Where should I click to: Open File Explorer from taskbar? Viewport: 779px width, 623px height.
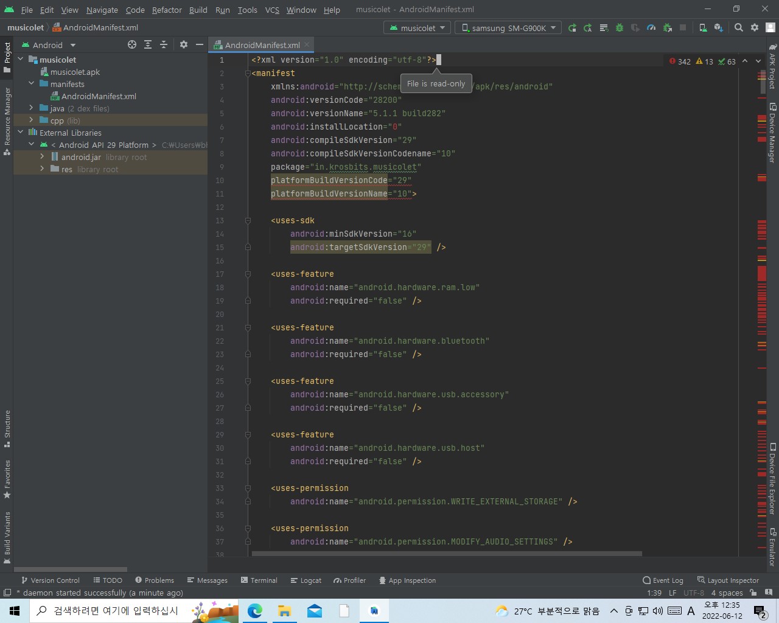pyautogui.click(x=285, y=611)
